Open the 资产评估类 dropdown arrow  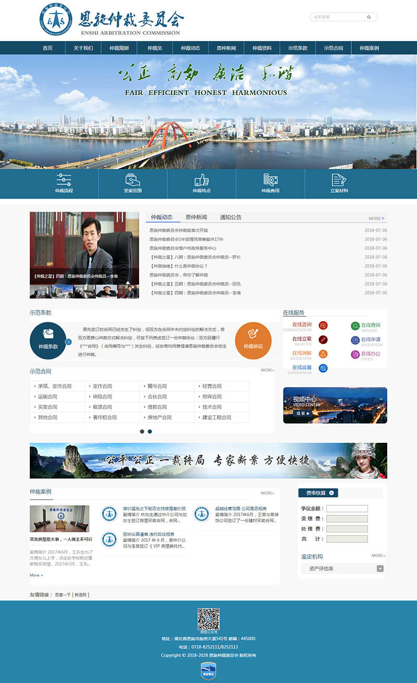point(381,569)
